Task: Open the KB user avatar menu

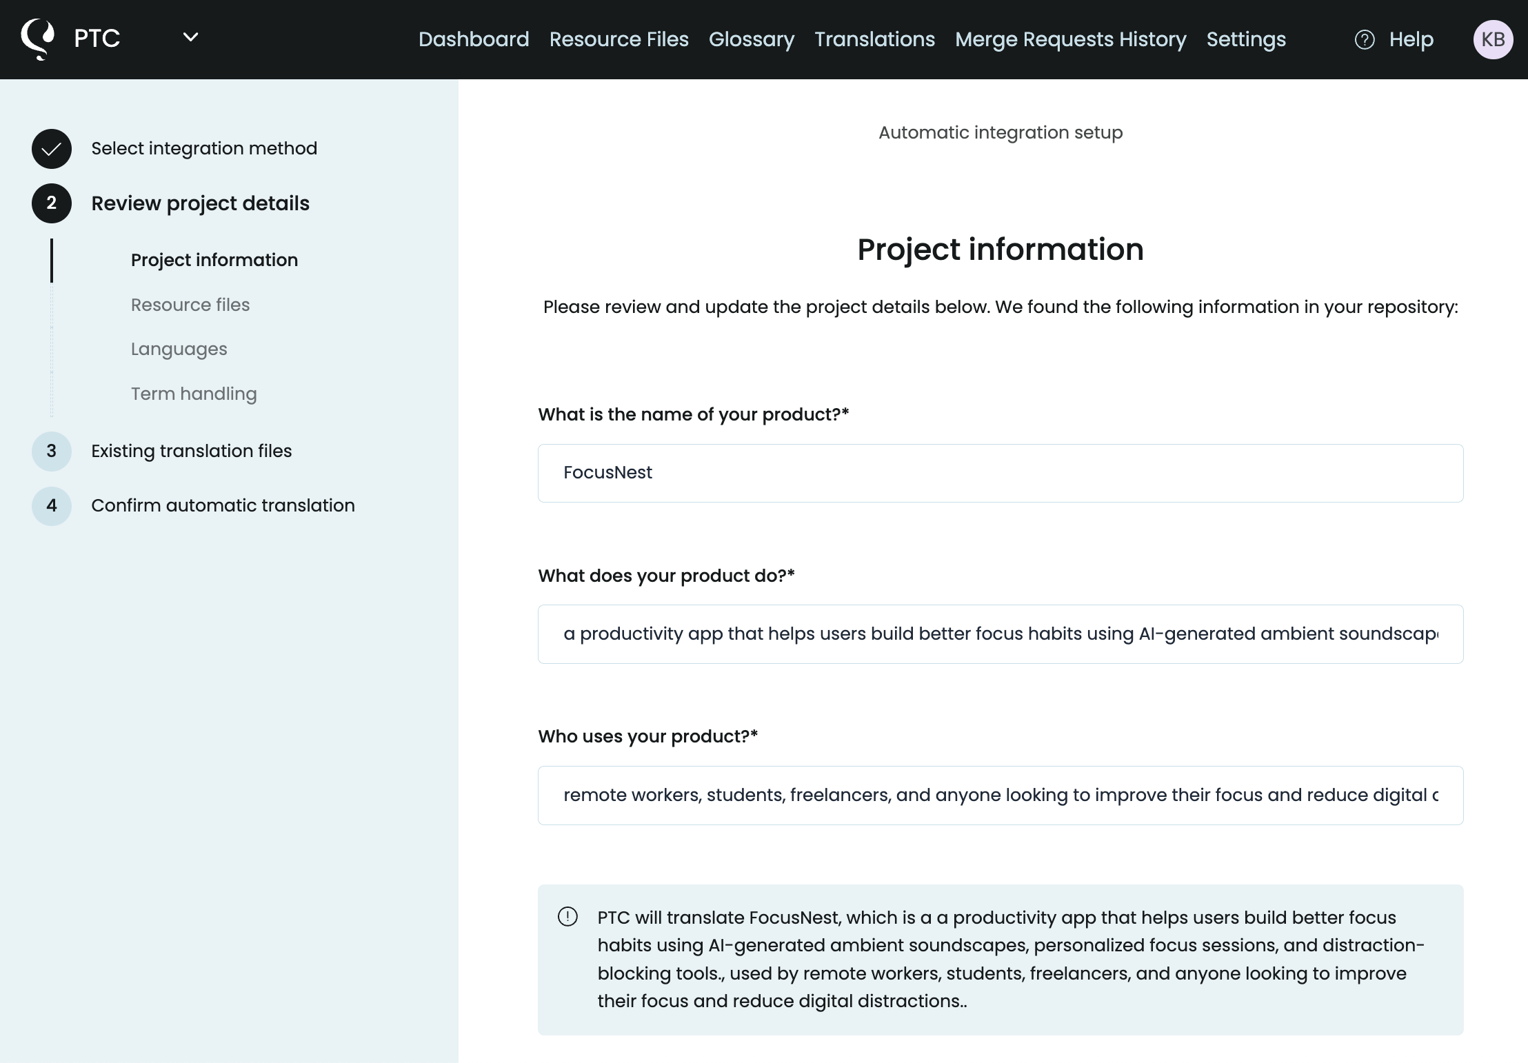Action: point(1493,39)
